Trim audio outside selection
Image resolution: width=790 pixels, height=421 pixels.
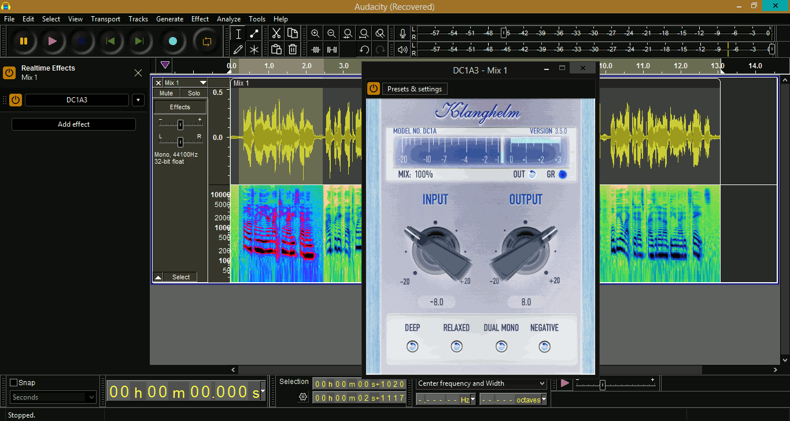[315, 50]
